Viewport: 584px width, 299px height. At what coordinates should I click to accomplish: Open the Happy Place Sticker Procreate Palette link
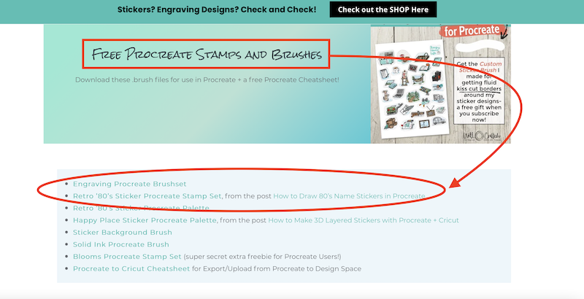point(145,220)
